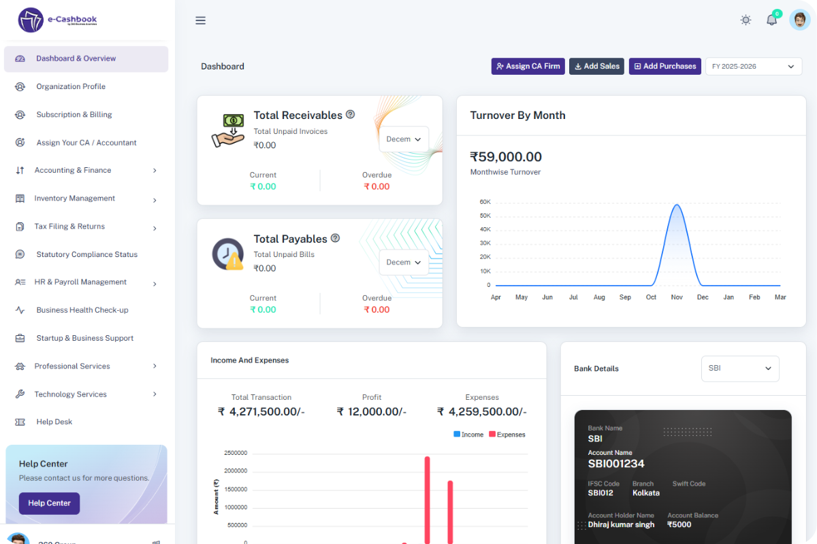Viewport: 817px width, 544px height.
Task: Click the e-Cashbook logo
Action: [x=57, y=20]
